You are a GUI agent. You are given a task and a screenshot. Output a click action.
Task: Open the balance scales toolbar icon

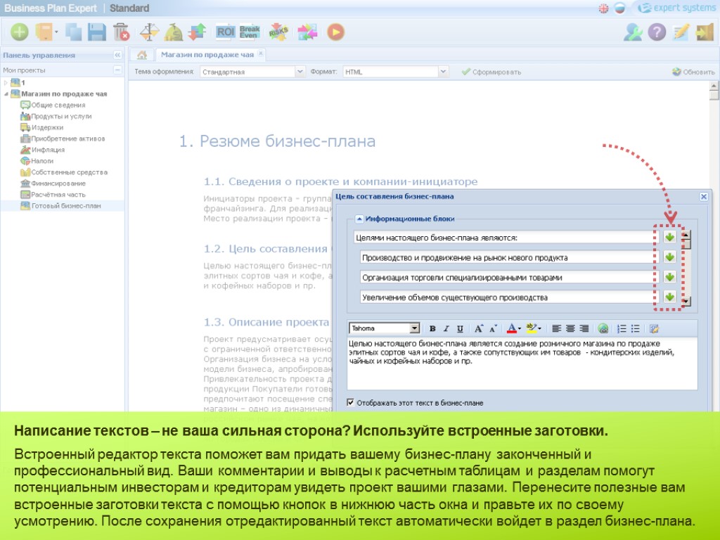coord(149,32)
